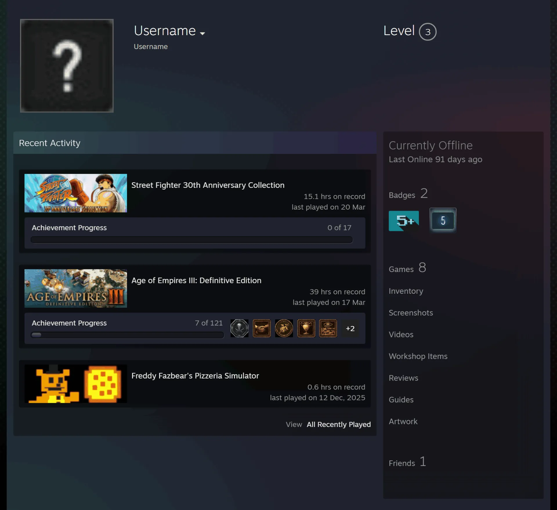This screenshot has height=510, width=557.
Task: Open the Badges section link
Action: [408, 194]
